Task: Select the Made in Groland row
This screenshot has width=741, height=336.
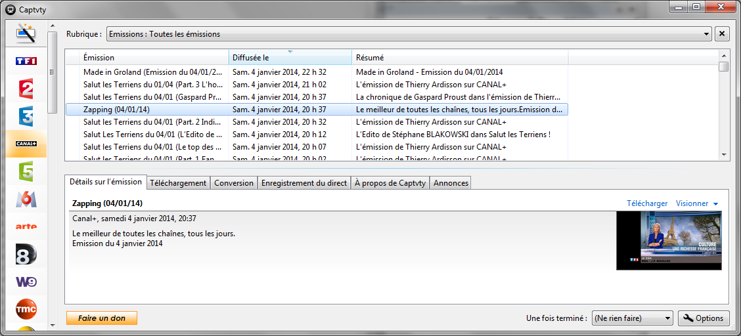Action: [x=317, y=72]
